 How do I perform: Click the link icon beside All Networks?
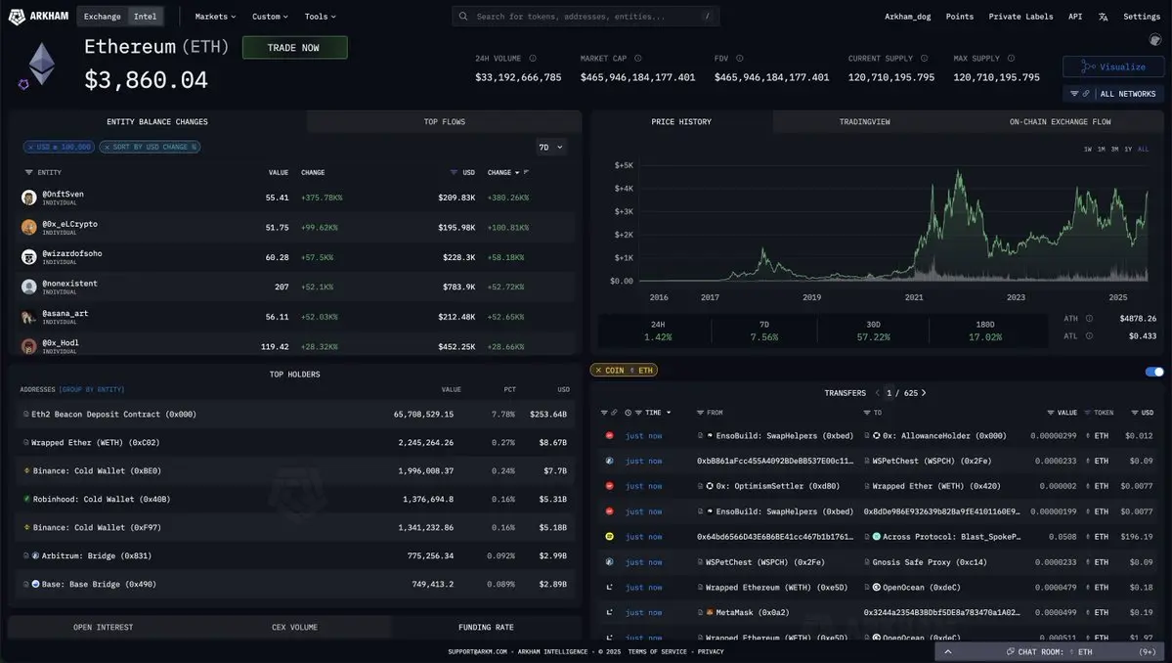(x=1085, y=94)
